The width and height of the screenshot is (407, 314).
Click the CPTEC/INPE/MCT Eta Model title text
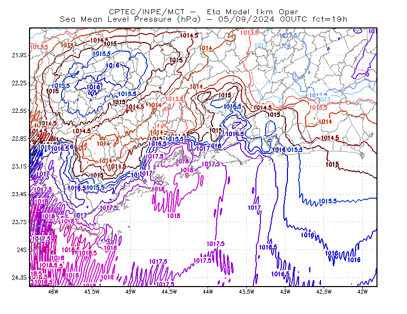tap(203, 12)
